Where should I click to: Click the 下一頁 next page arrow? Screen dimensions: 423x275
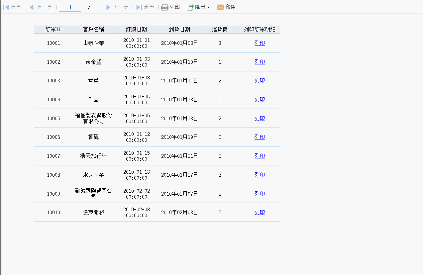108,7
